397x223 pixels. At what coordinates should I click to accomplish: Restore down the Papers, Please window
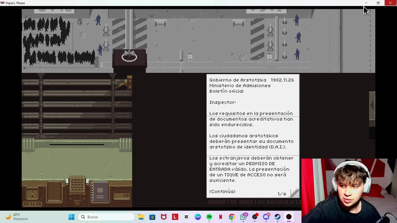point(378,3)
